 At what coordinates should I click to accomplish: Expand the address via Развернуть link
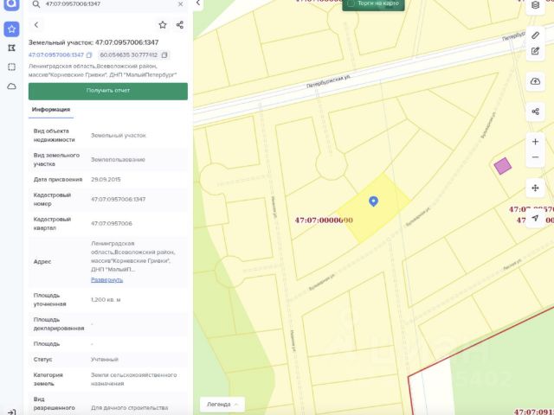107,279
